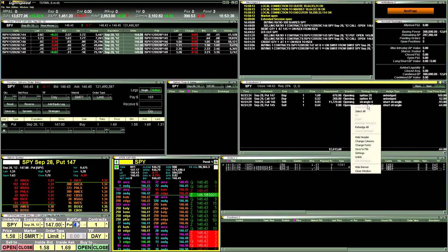Click the Inside Ask 1.69 button

pos(66,247)
